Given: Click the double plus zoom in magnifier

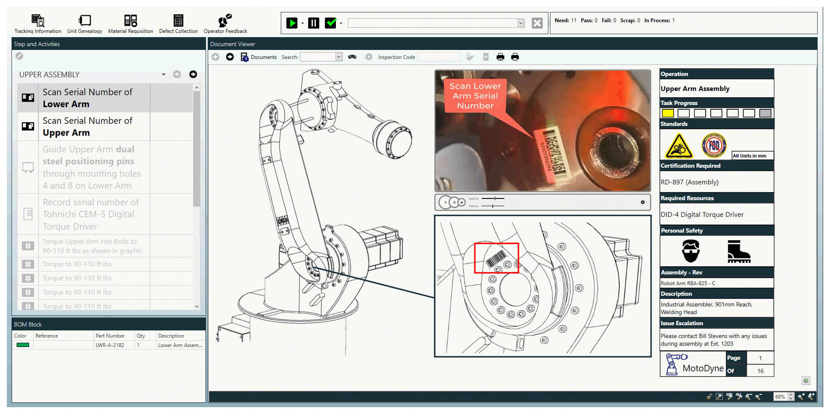Looking at the screenshot, I should pyautogui.click(x=811, y=397).
